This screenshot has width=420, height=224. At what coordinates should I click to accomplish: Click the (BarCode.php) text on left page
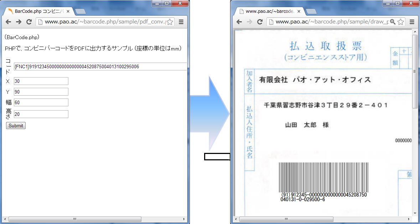coord(22,37)
